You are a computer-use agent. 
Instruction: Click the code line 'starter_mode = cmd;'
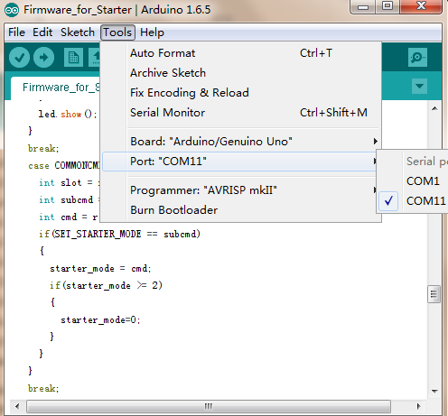(100, 268)
